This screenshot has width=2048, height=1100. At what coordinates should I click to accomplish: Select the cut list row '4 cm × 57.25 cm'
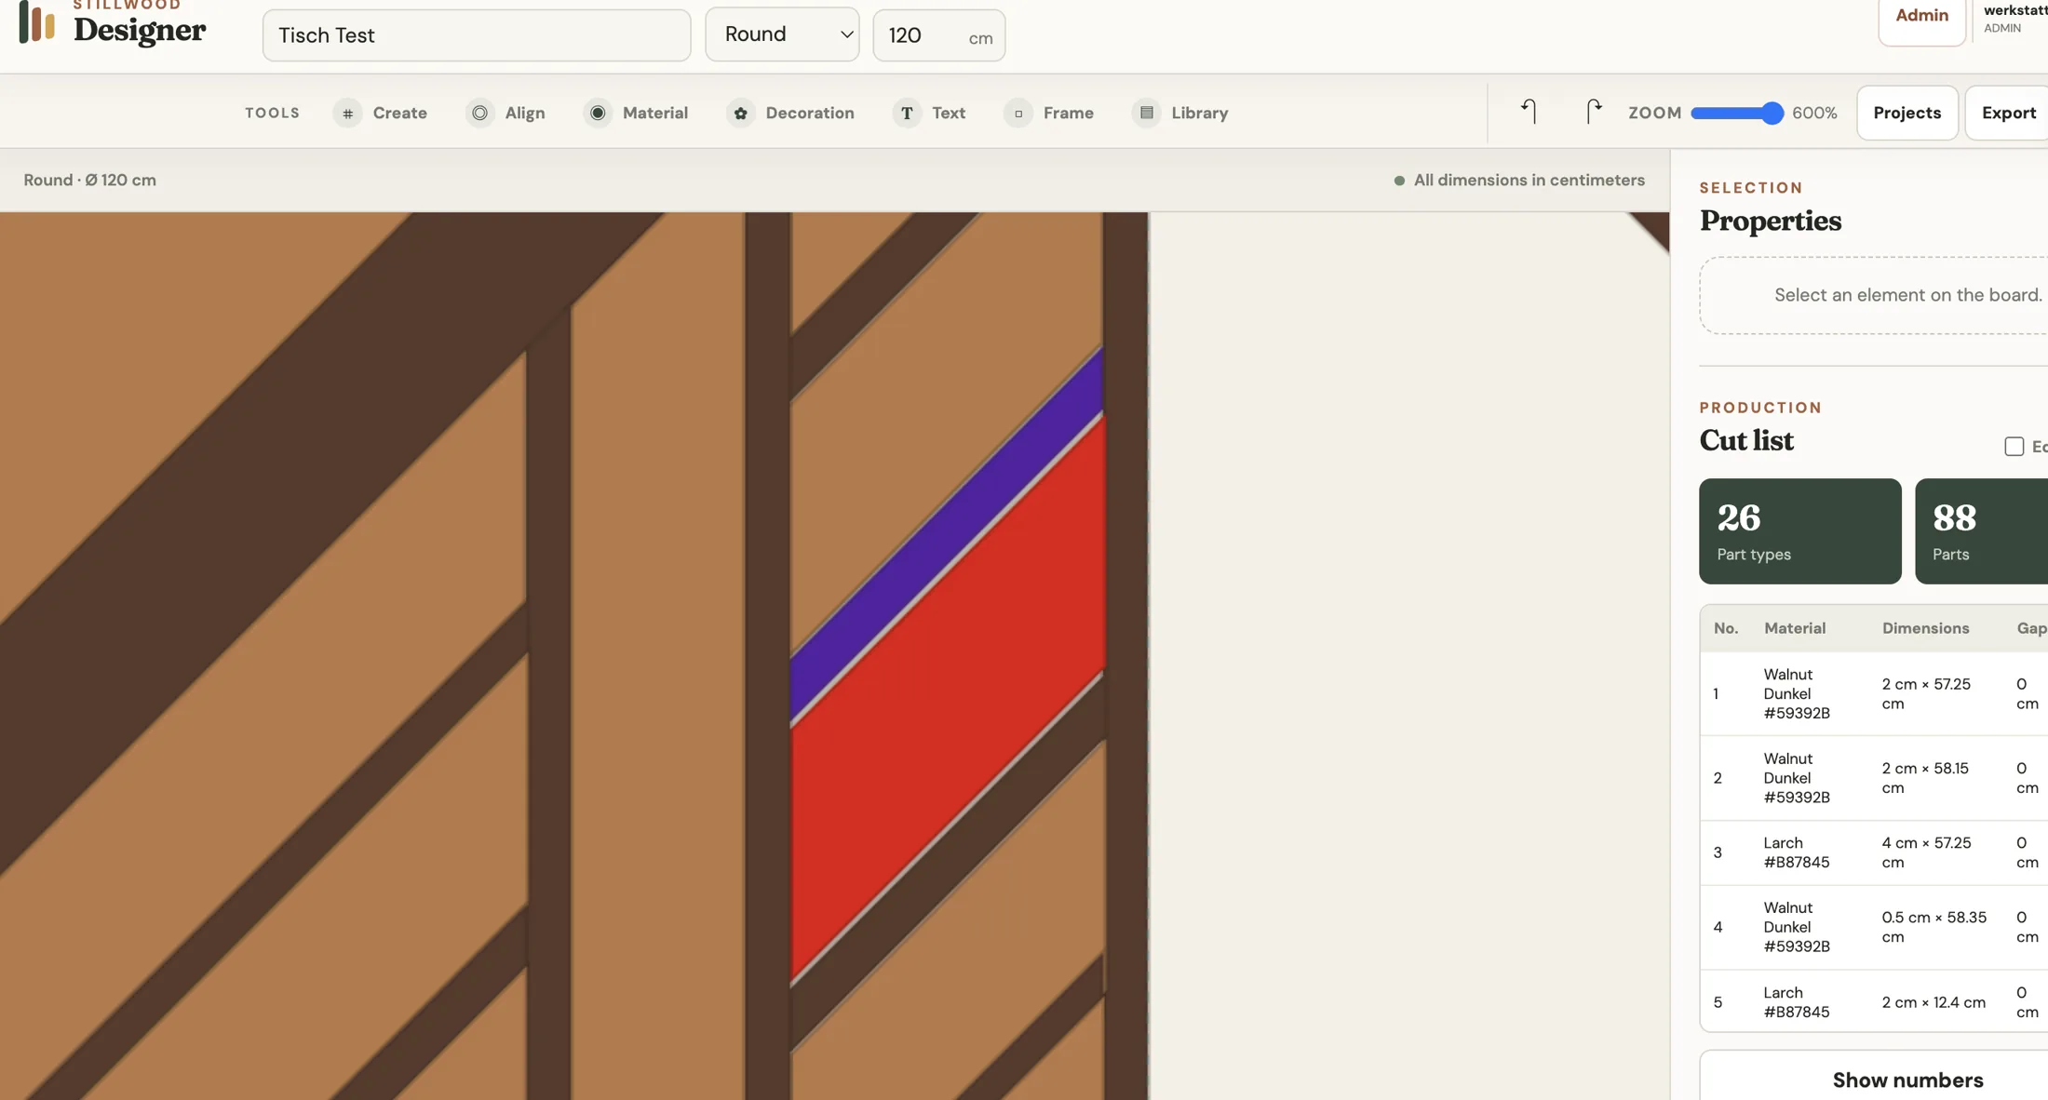(1873, 852)
